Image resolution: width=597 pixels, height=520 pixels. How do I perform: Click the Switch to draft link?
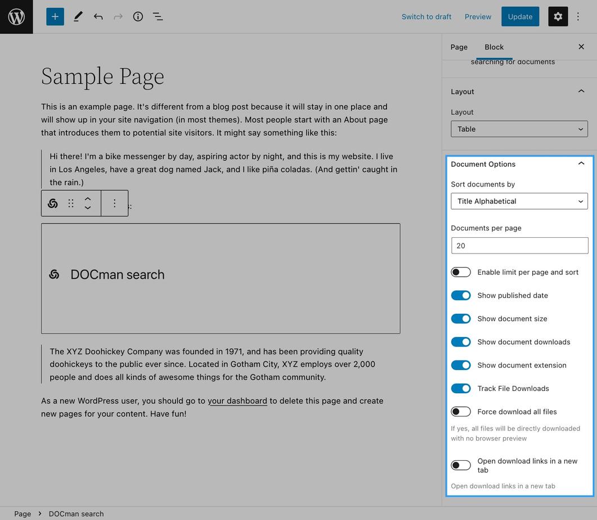pyautogui.click(x=427, y=17)
